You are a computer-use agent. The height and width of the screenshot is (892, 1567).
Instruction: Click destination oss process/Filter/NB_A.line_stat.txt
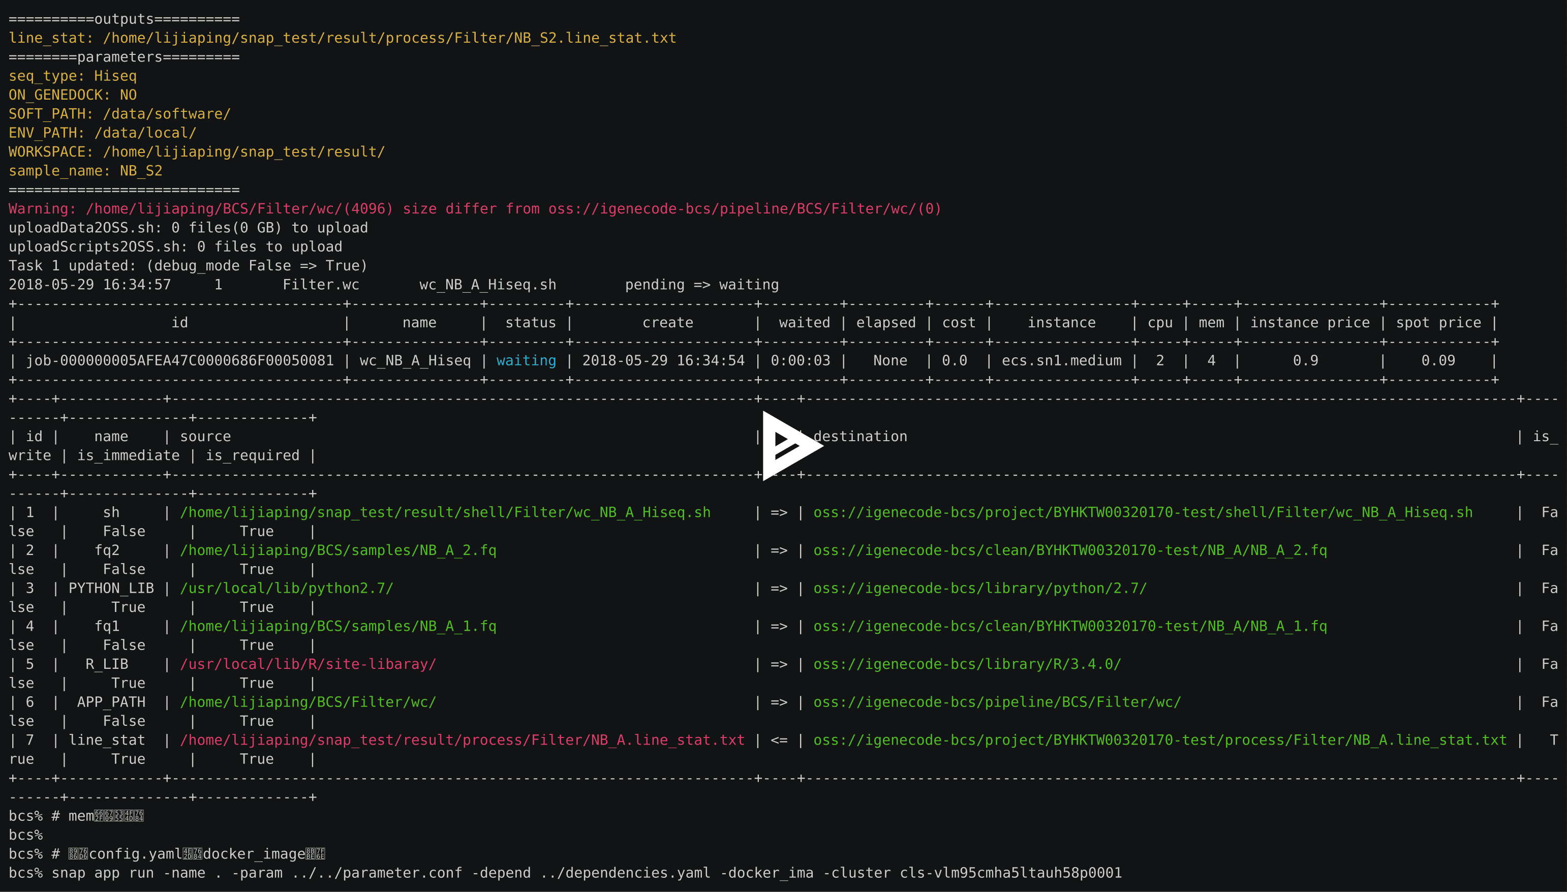click(x=1160, y=741)
